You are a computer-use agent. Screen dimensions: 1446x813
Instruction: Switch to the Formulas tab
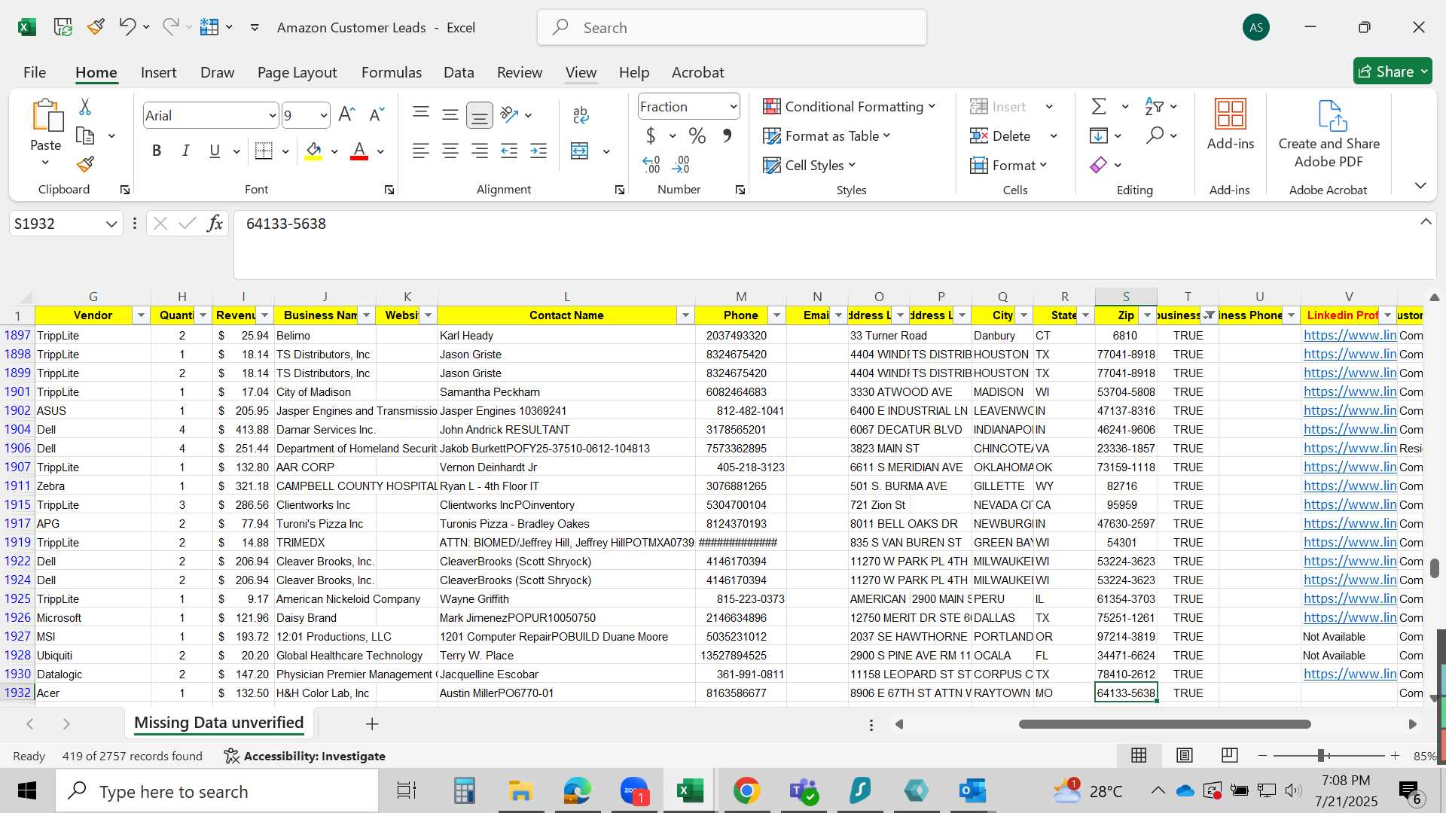(x=392, y=72)
